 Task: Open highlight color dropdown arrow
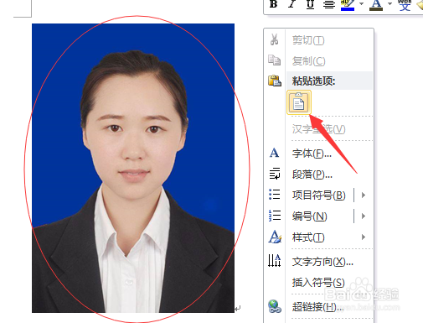click(361, 3)
